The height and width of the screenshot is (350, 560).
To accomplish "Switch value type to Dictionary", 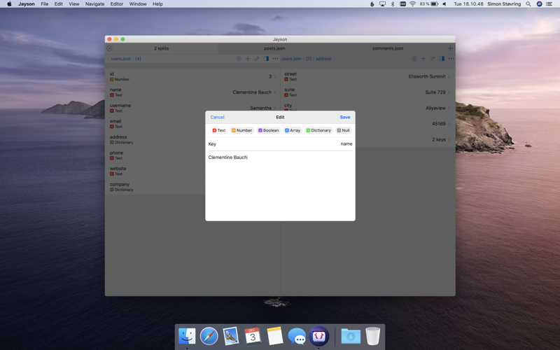I will tap(318, 130).
